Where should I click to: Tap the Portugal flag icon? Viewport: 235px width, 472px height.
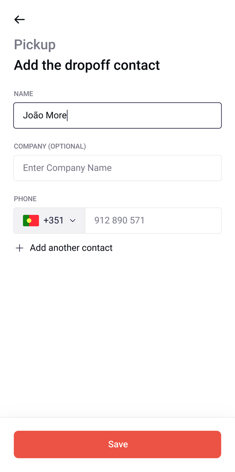[x=31, y=220]
